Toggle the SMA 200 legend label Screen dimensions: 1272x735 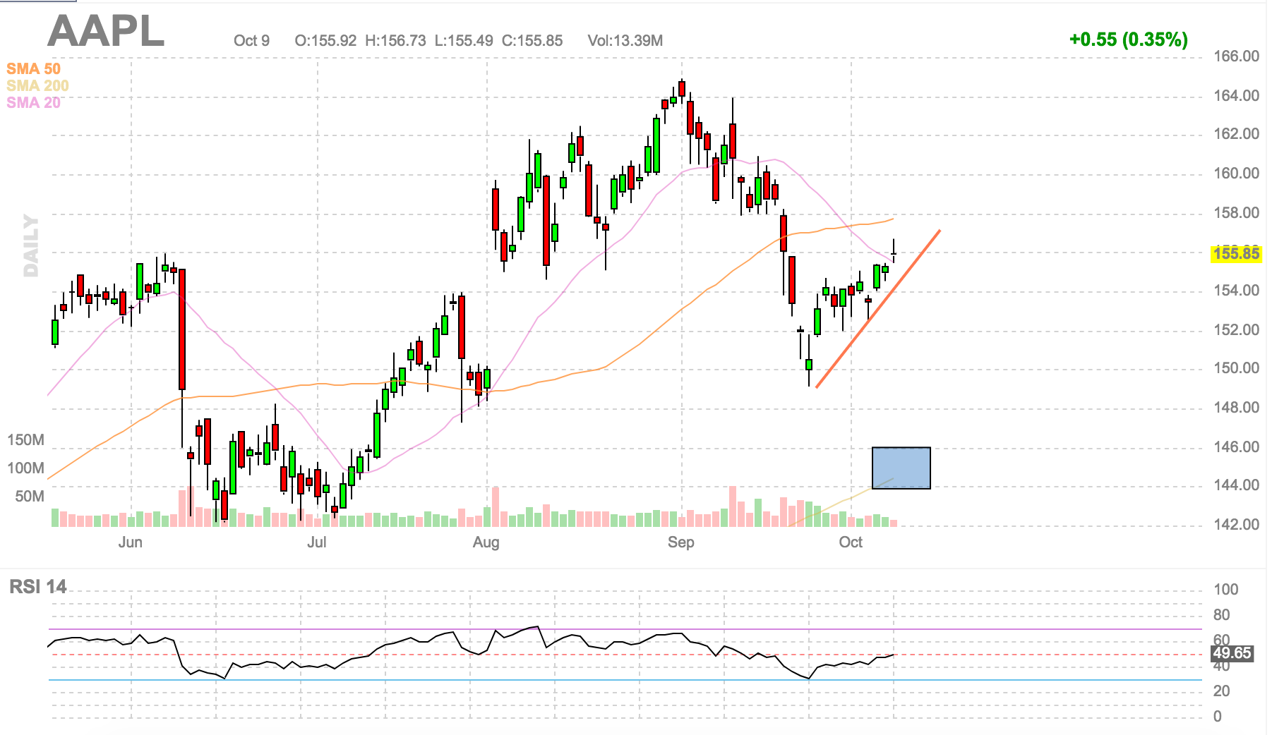37,85
